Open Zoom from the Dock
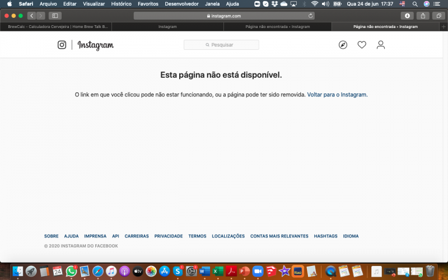 click(258, 271)
